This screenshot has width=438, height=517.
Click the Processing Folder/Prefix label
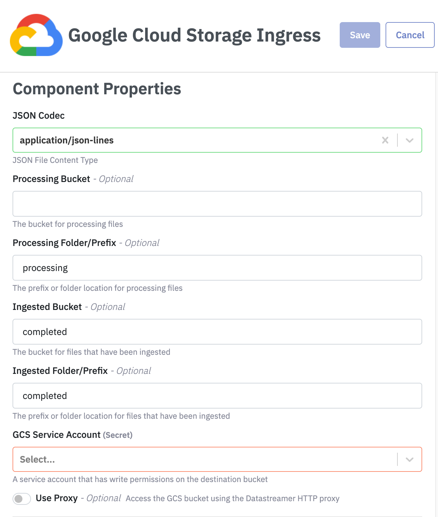pyautogui.click(x=64, y=243)
